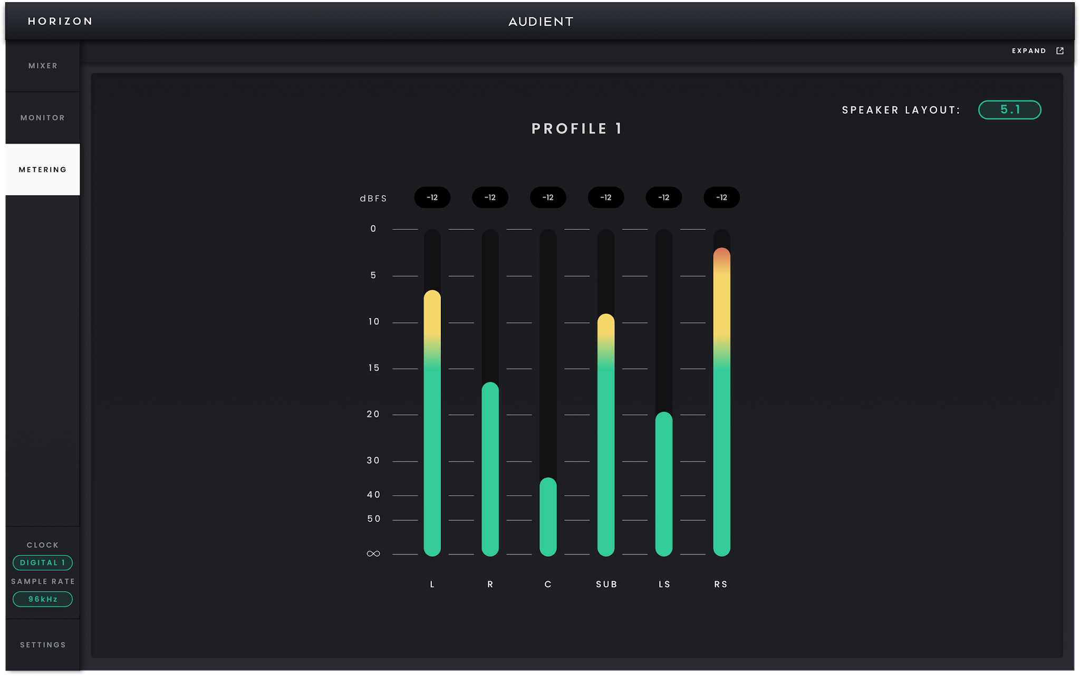Click the Expand pop-out icon
The height and width of the screenshot is (676, 1080).
[1060, 51]
